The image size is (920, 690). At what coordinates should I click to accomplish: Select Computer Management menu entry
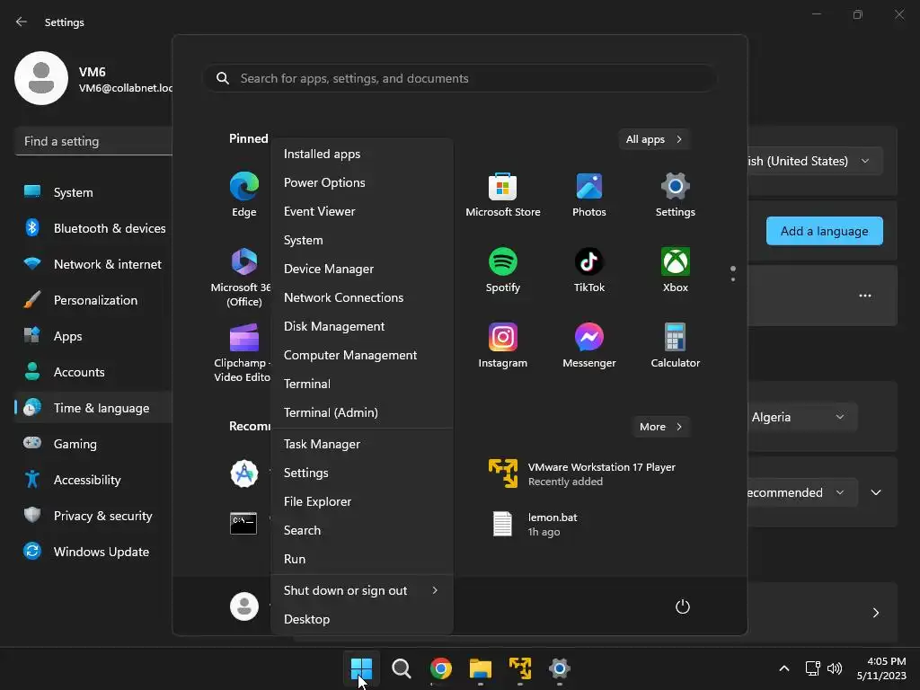(362, 355)
